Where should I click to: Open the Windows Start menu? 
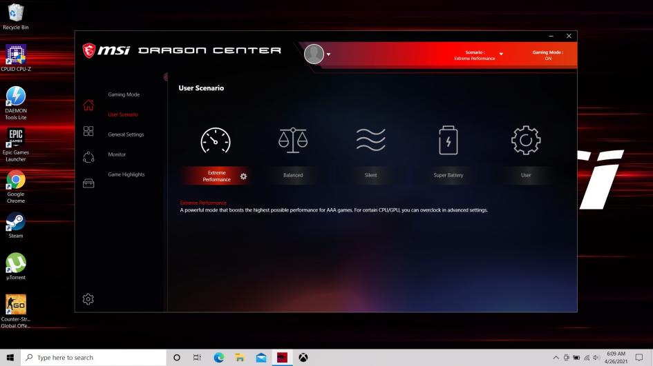coord(10,358)
